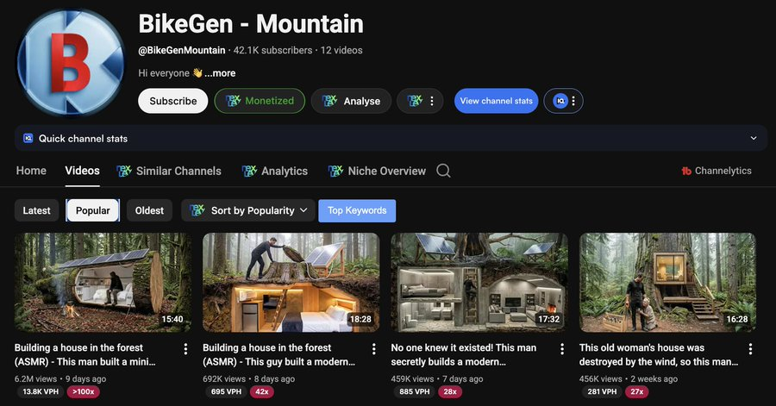776x406 pixels.
Task: Open the more-actions menu for the 6.2M views video
Action: [x=185, y=349]
